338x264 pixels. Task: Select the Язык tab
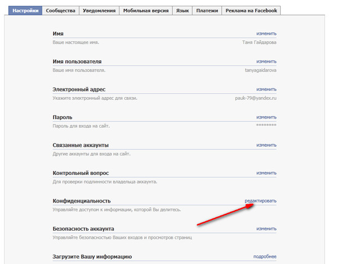(183, 11)
